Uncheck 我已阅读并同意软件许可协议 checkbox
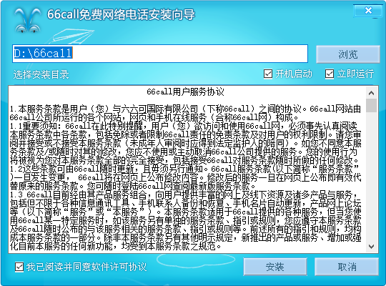 coord(19,267)
